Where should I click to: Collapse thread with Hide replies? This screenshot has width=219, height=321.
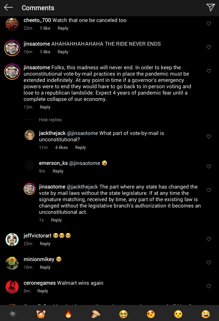50,120
